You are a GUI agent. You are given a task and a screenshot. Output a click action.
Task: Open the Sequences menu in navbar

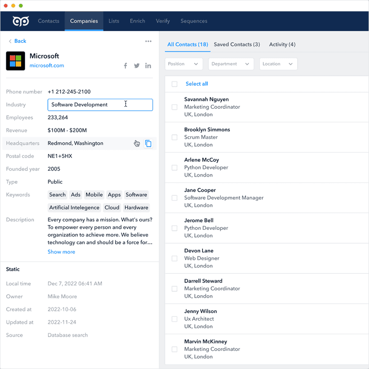194,21
